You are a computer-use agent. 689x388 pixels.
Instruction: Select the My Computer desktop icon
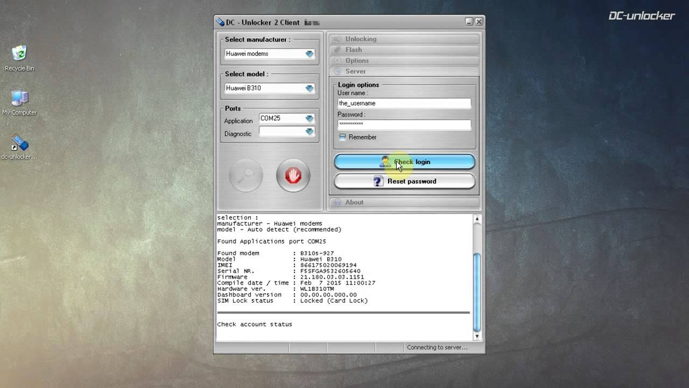19,102
